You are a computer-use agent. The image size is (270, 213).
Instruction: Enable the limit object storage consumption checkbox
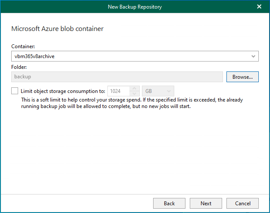pyautogui.click(x=15, y=91)
